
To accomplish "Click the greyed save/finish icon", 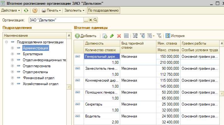I will click(x=126, y=36).
